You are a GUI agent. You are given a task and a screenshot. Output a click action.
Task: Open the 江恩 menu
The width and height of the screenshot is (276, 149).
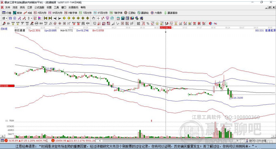(x=30, y=7)
